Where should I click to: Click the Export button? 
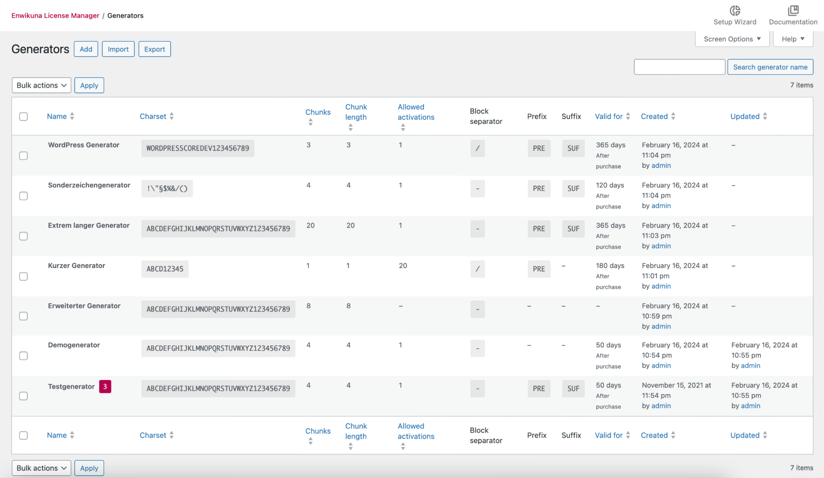(155, 49)
